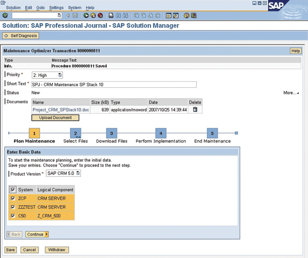Uncheck the ZZZTEST system checkbox
Viewport: 308px width, 258px height.
[x=13, y=207]
